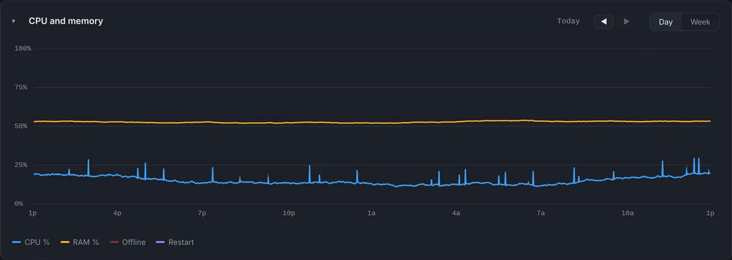Click the 10a time axis label
This screenshot has height=260, width=732.
(x=627, y=213)
